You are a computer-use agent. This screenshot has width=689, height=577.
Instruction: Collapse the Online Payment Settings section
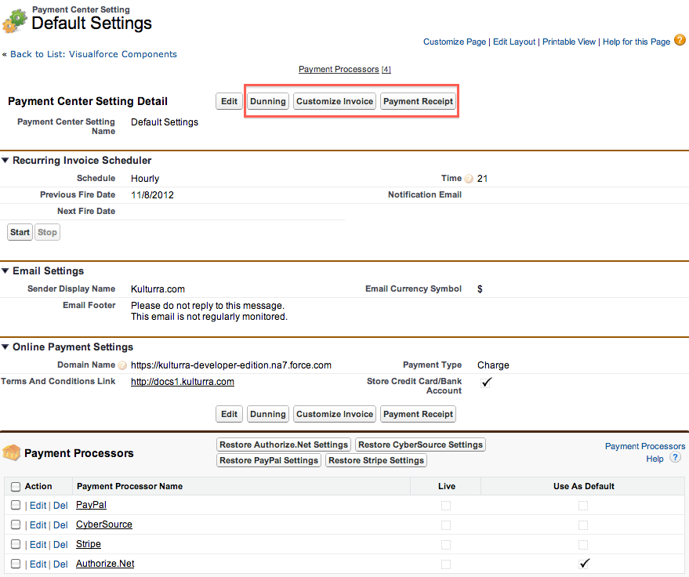point(5,347)
